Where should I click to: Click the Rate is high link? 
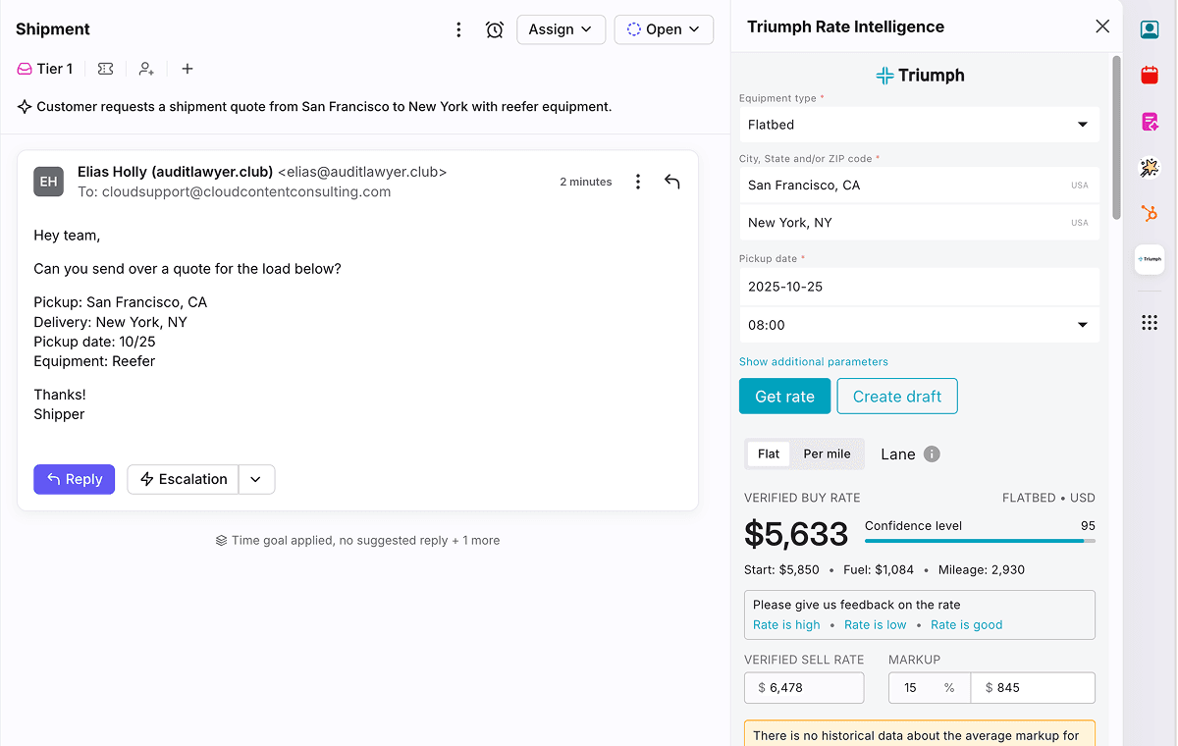(x=786, y=624)
